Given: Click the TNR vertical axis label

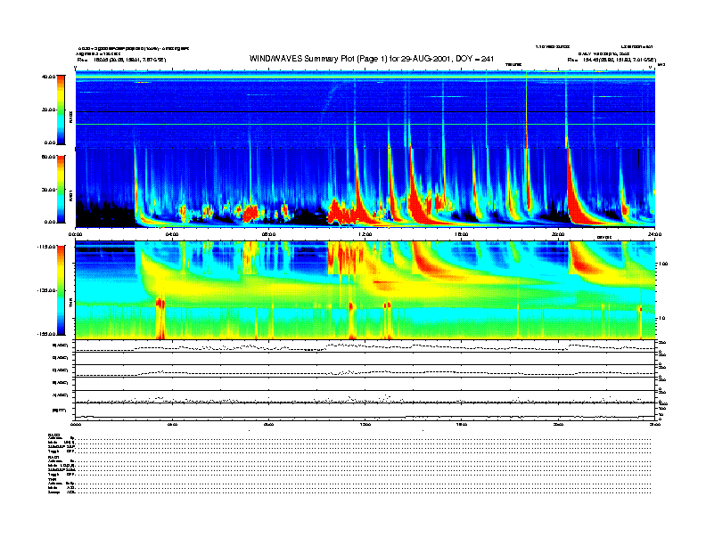Looking at the screenshot, I should tap(70, 305).
